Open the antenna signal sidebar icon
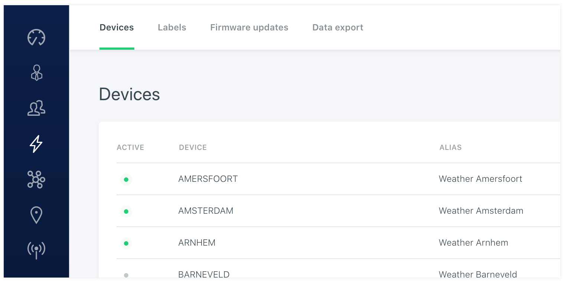The height and width of the screenshot is (282, 564). 36,250
